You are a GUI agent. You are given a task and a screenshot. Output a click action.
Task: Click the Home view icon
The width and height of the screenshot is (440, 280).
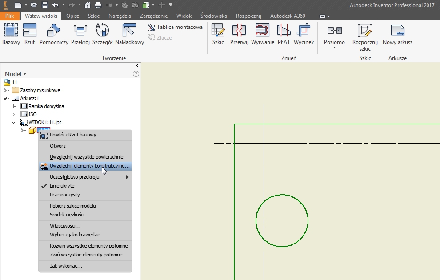click(x=88, y=5)
